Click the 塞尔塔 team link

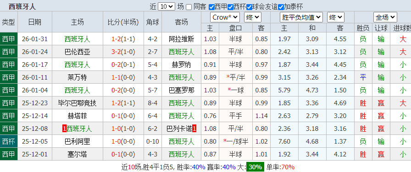(x=78, y=154)
